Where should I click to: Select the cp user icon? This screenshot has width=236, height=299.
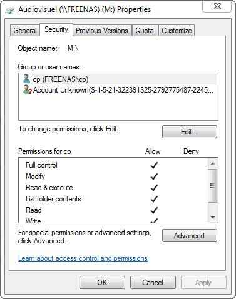[26, 79]
